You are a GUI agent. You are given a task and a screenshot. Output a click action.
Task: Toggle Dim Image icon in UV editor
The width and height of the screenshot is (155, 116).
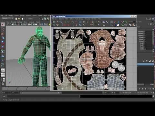pos(104,25)
